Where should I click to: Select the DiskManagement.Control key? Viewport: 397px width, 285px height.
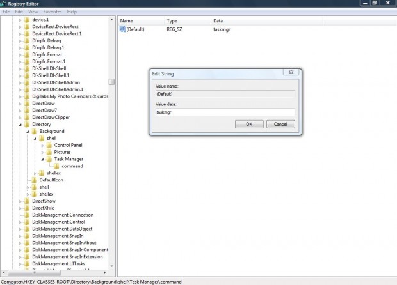point(58,222)
